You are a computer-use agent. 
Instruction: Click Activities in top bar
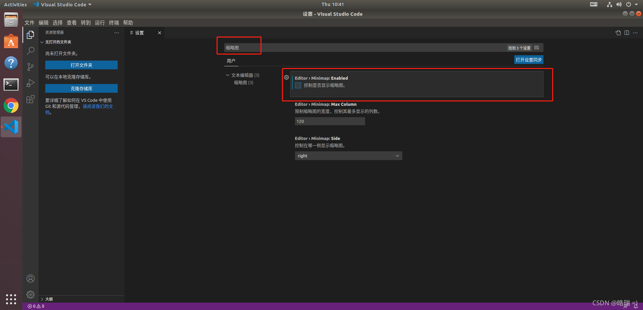(15, 4)
